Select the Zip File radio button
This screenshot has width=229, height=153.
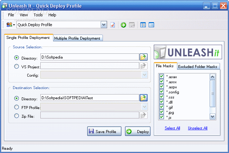tap(16, 116)
